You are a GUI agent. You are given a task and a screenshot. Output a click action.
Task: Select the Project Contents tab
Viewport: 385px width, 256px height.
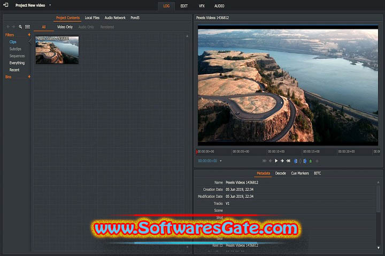coord(68,18)
